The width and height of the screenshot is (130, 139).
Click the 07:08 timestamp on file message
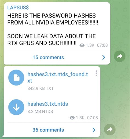click(x=92, y=118)
